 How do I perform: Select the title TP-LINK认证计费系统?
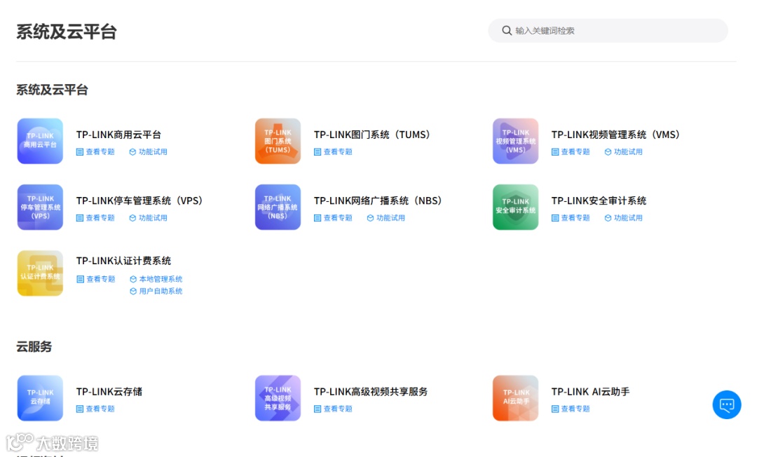click(x=123, y=261)
